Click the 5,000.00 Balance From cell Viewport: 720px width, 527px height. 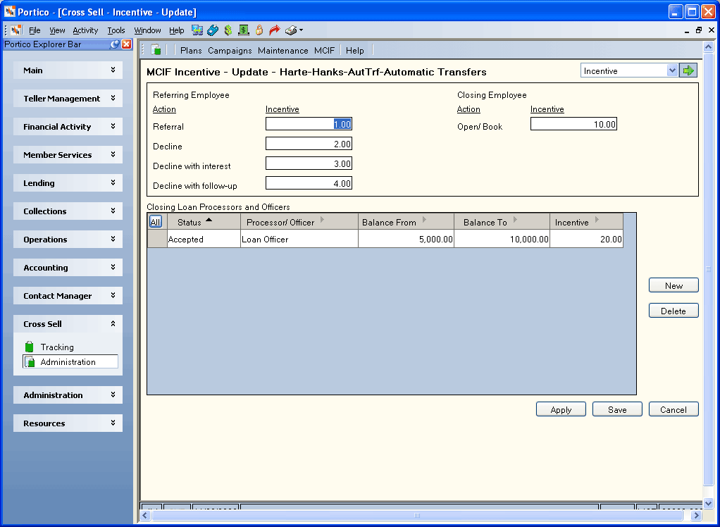pyautogui.click(x=406, y=239)
